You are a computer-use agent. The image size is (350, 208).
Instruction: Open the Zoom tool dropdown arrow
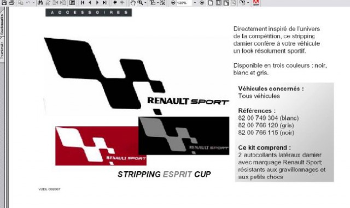[x=145, y=3]
